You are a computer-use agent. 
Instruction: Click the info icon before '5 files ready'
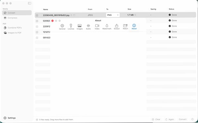tap(37, 120)
